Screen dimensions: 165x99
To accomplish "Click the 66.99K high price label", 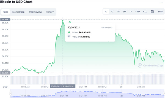I will [x=5, y=20].
